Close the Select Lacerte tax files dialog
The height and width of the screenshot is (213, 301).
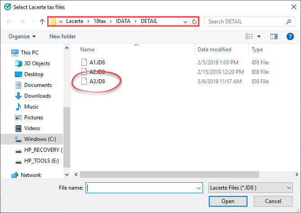pyautogui.click(x=293, y=7)
